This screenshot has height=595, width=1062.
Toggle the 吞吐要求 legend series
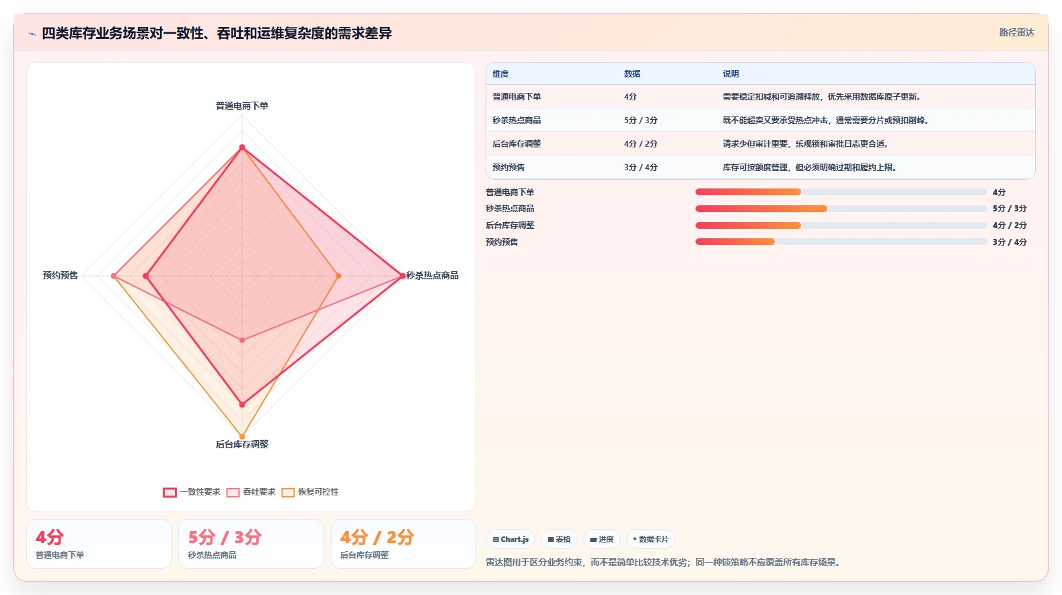pos(251,492)
